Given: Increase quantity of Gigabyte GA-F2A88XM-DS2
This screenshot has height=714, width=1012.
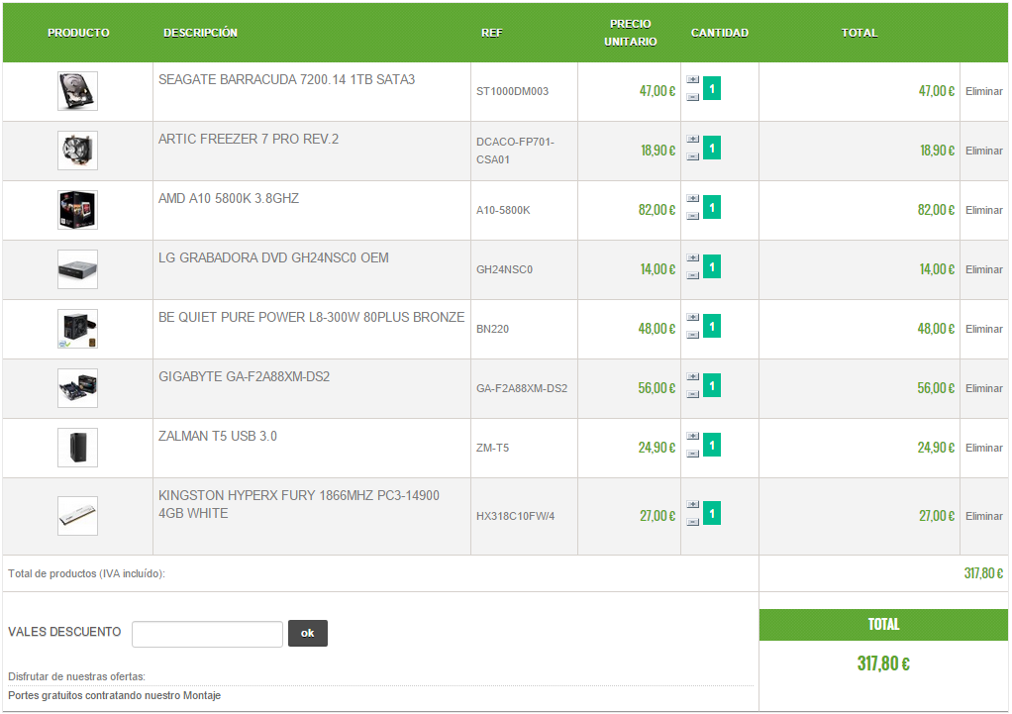Looking at the screenshot, I should pos(692,376).
